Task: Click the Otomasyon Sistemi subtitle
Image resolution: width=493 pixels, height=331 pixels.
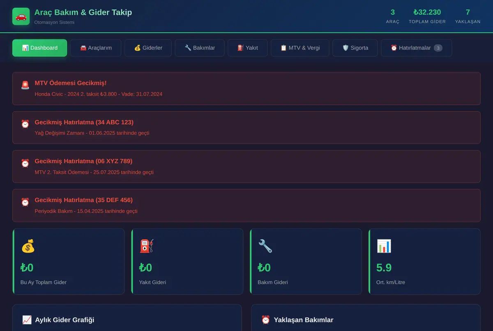Action: coord(54,22)
